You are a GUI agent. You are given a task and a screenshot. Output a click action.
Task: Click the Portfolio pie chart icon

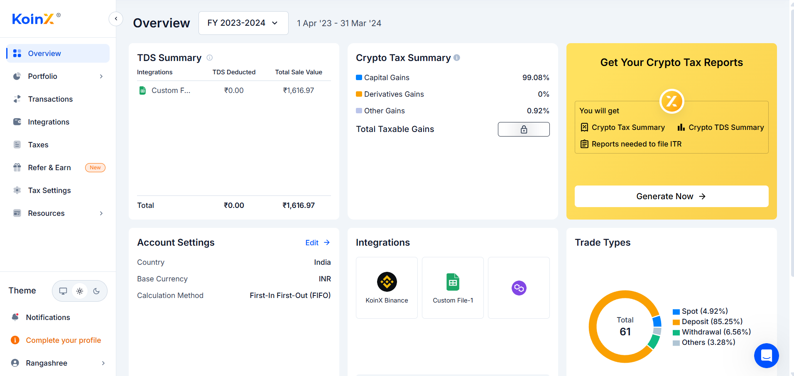[17, 76]
